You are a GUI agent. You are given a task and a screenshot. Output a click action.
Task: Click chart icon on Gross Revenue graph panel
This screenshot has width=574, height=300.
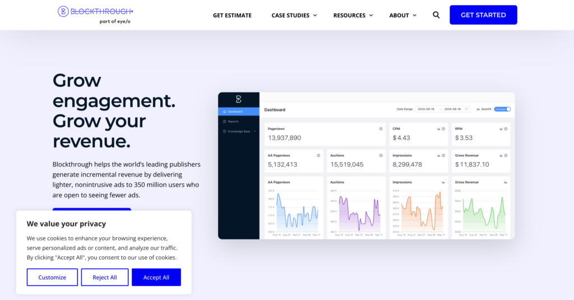[506, 182]
